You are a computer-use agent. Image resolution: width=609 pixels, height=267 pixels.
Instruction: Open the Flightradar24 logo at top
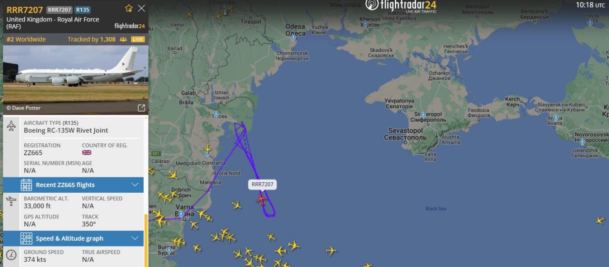coord(401,6)
